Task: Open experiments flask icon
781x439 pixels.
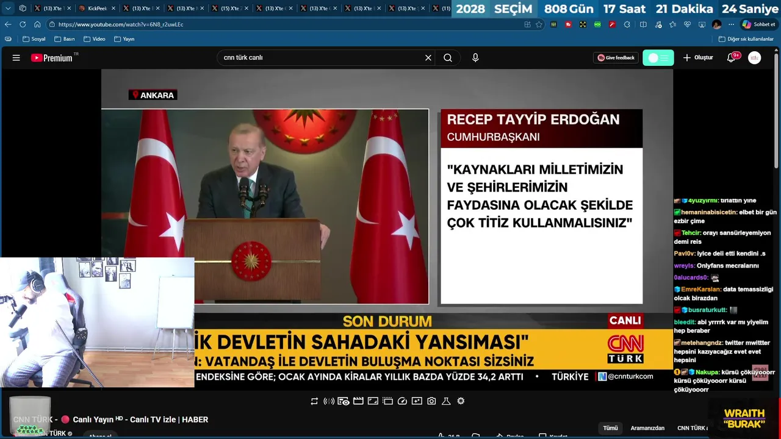Action: tap(446, 401)
